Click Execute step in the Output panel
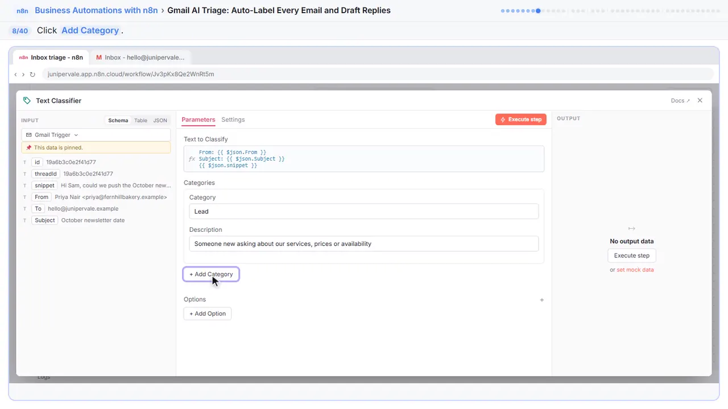The width and height of the screenshot is (728, 409). point(632,256)
